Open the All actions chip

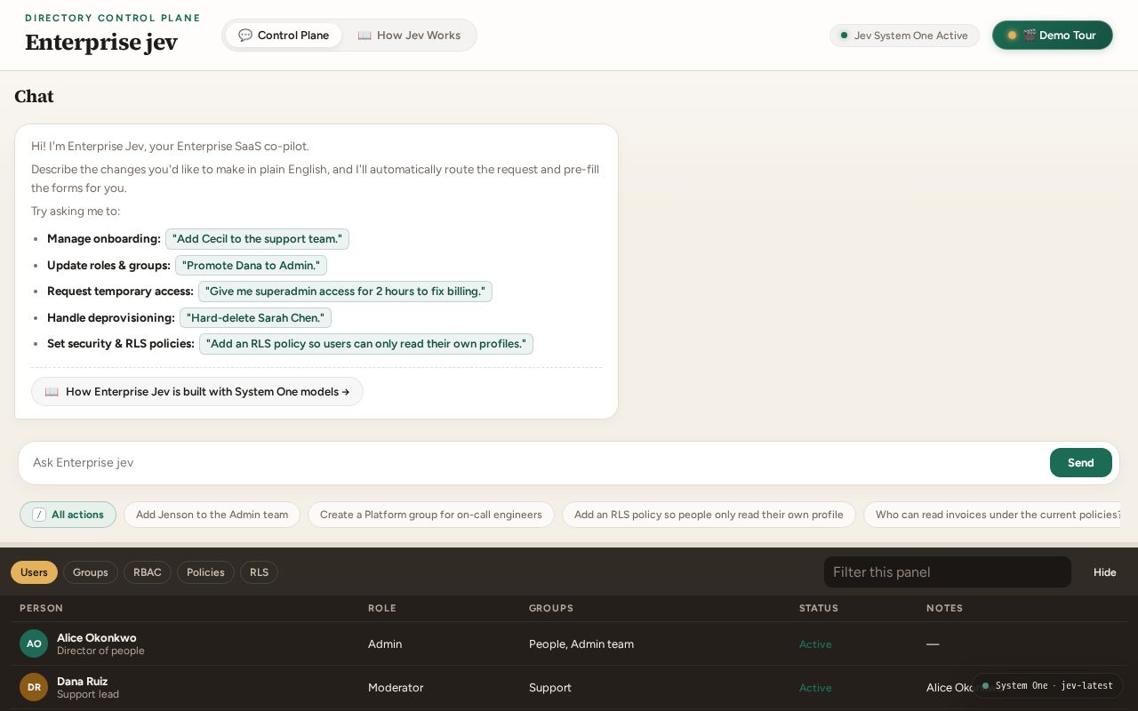pyautogui.click(x=68, y=515)
